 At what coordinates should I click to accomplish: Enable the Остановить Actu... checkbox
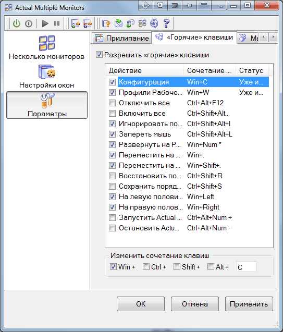(112, 228)
